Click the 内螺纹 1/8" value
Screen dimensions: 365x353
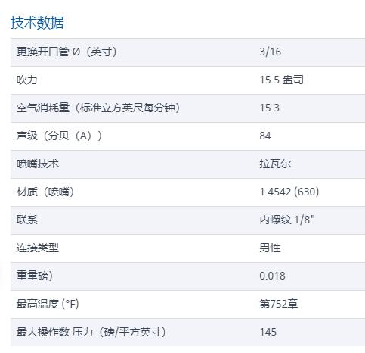click(287, 220)
